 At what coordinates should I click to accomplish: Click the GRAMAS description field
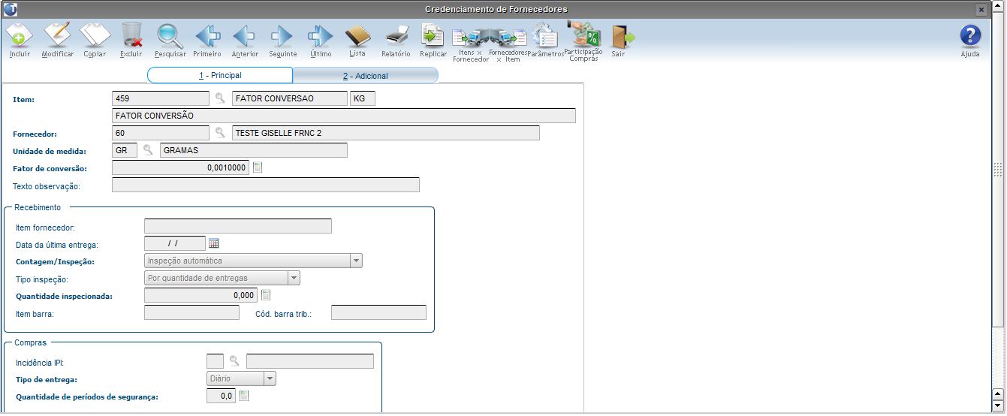coord(254,150)
